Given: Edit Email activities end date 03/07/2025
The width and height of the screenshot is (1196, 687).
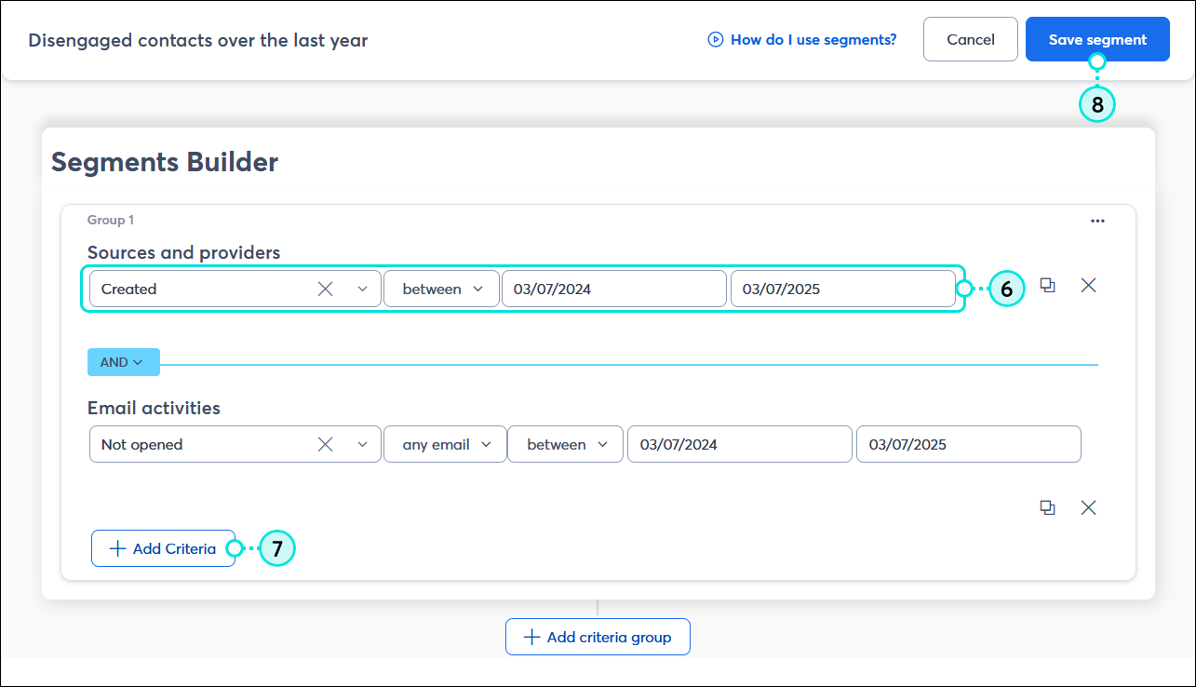Looking at the screenshot, I should (x=969, y=444).
